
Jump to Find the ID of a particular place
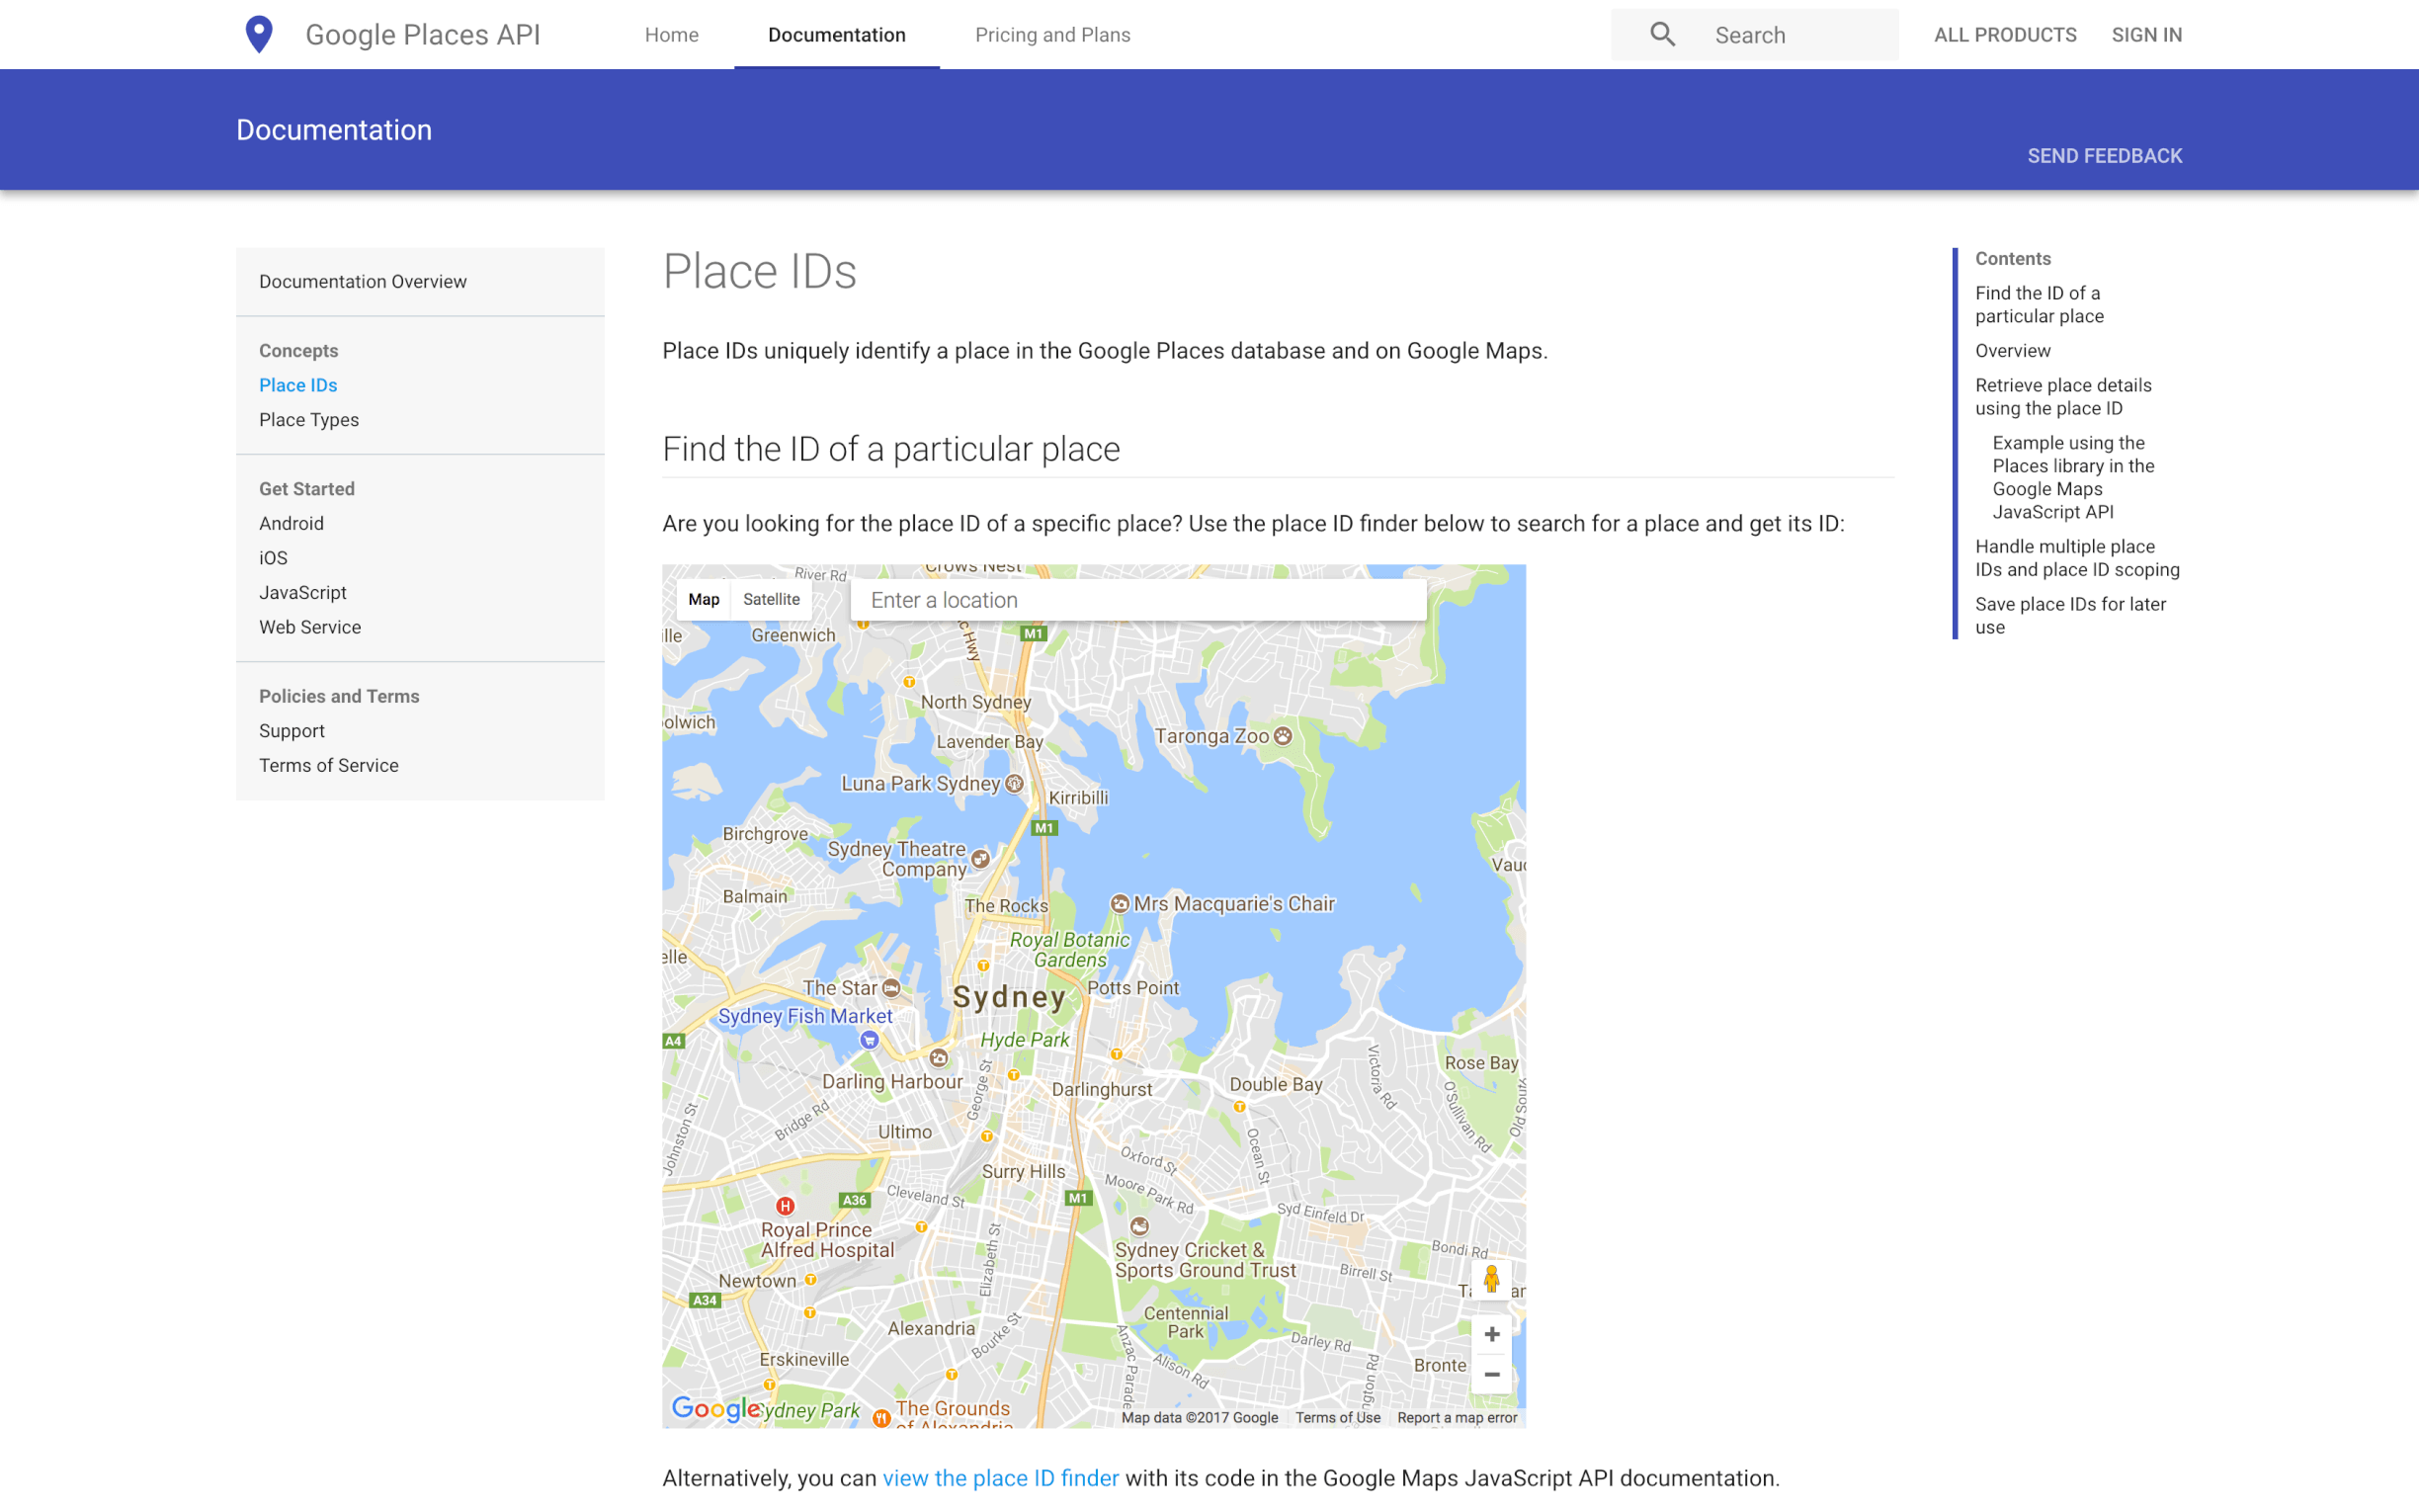tap(2040, 305)
